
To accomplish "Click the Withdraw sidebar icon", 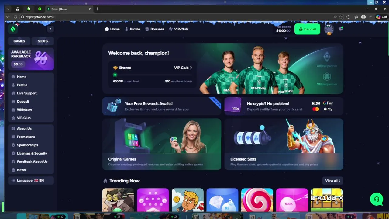I will click(13, 109).
